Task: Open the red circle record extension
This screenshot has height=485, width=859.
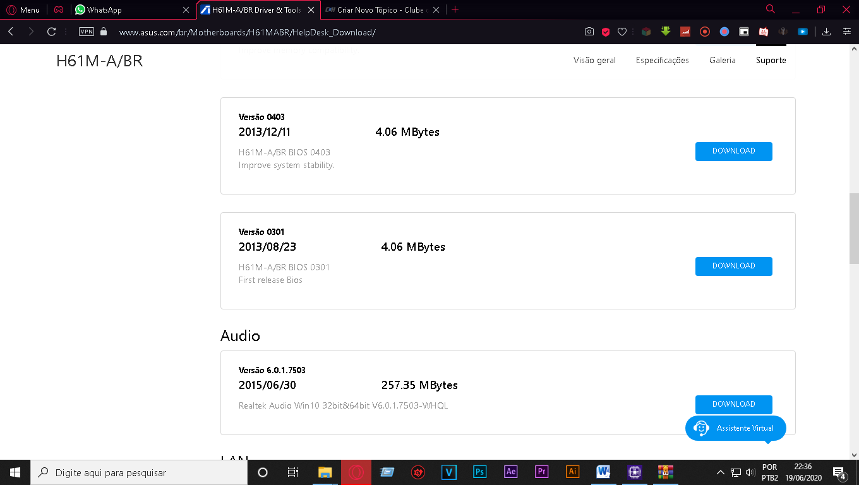Action: (705, 32)
